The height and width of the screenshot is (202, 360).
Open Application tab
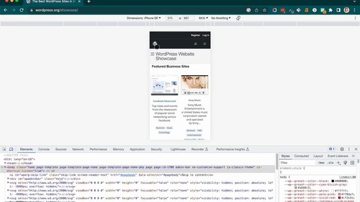tap(137, 149)
